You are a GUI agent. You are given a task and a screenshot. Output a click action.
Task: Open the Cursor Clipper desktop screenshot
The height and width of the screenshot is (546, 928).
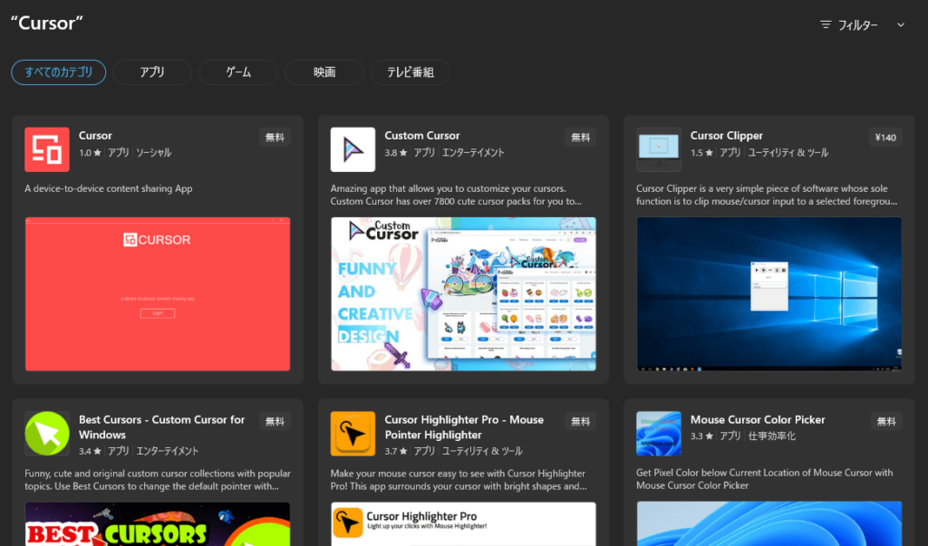pos(769,294)
